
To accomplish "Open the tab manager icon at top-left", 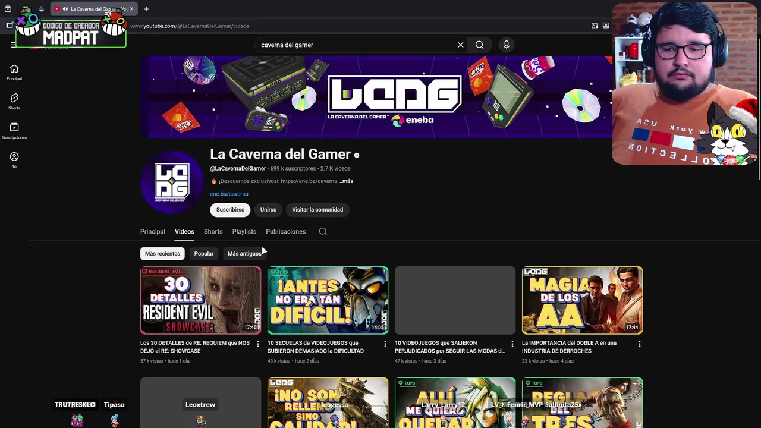I will (x=8, y=9).
